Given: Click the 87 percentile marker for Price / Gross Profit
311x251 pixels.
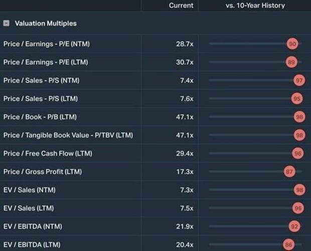Looking at the screenshot, I should [x=289, y=172].
